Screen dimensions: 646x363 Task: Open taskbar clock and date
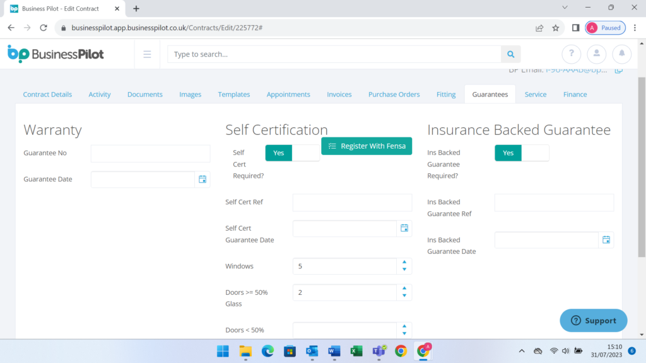606,351
